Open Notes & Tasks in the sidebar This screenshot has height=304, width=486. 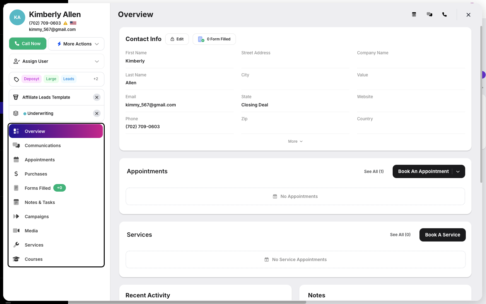(56, 202)
